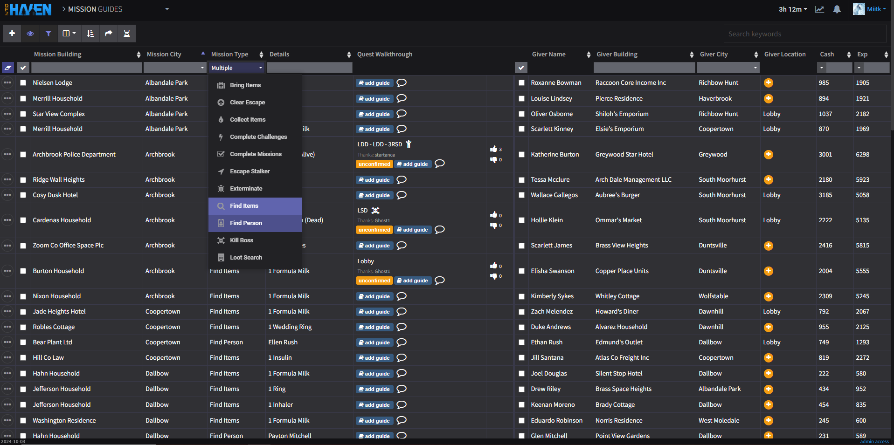Open the columns layout dropdown
Screen dimensions: 894x445
click(69, 34)
